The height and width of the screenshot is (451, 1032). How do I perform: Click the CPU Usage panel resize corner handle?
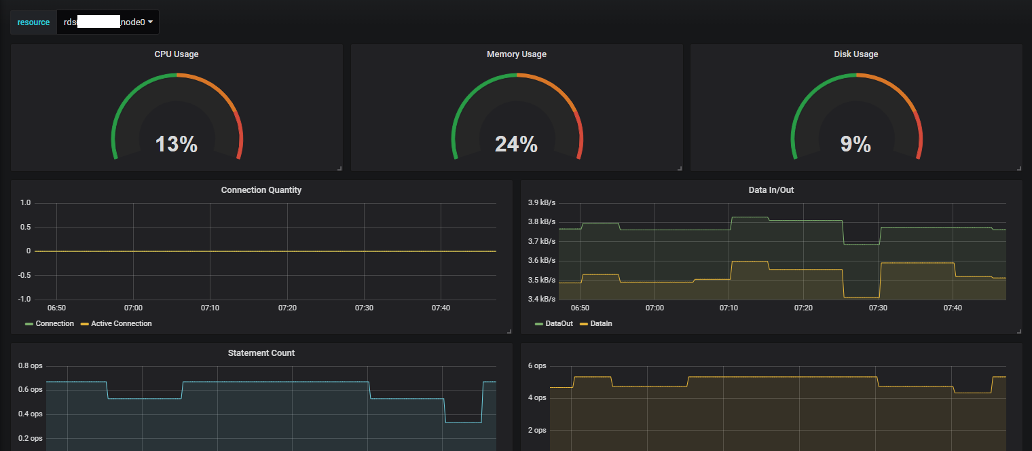339,168
